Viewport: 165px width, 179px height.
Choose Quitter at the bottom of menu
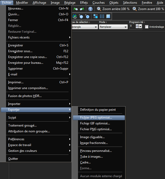tap(13, 159)
